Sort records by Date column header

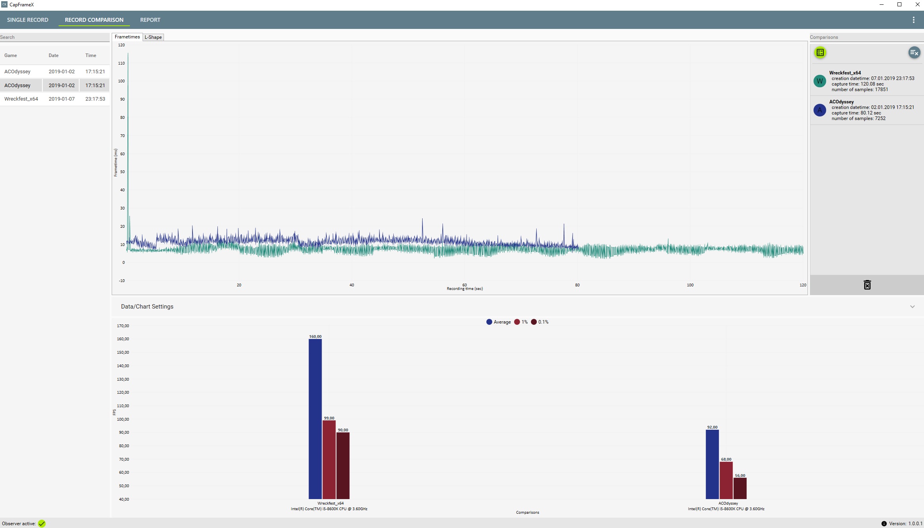point(53,55)
